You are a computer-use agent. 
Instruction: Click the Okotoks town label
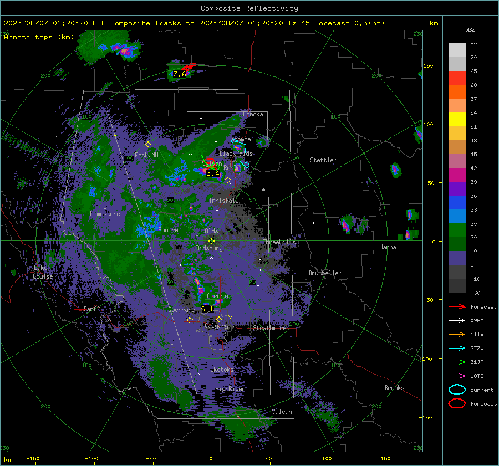point(222,370)
